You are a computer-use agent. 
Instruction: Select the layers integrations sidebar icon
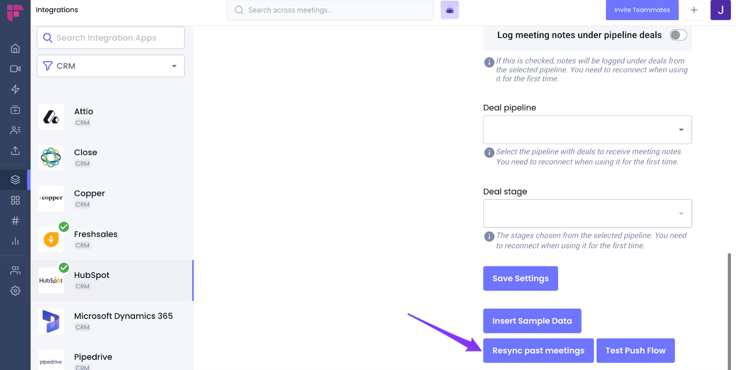15,179
